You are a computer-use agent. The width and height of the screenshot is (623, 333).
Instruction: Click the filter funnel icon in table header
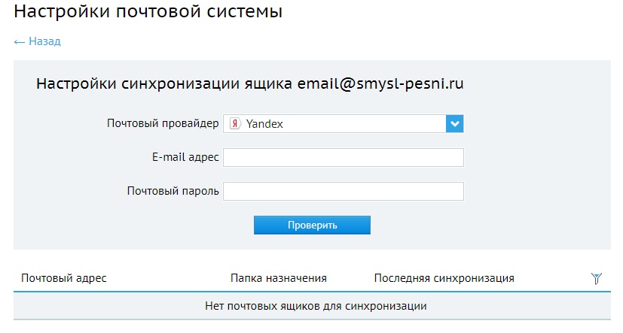pyautogui.click(x=596, y=278)
